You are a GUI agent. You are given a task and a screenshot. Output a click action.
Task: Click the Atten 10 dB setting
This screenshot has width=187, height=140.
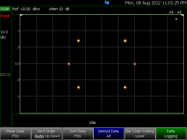pos(59,9)
